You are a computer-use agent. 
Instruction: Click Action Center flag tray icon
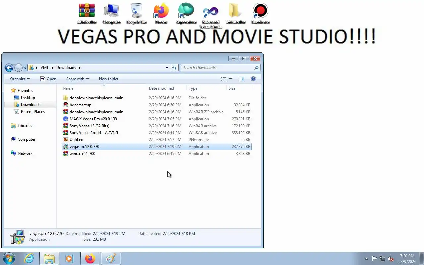[374, 259]
